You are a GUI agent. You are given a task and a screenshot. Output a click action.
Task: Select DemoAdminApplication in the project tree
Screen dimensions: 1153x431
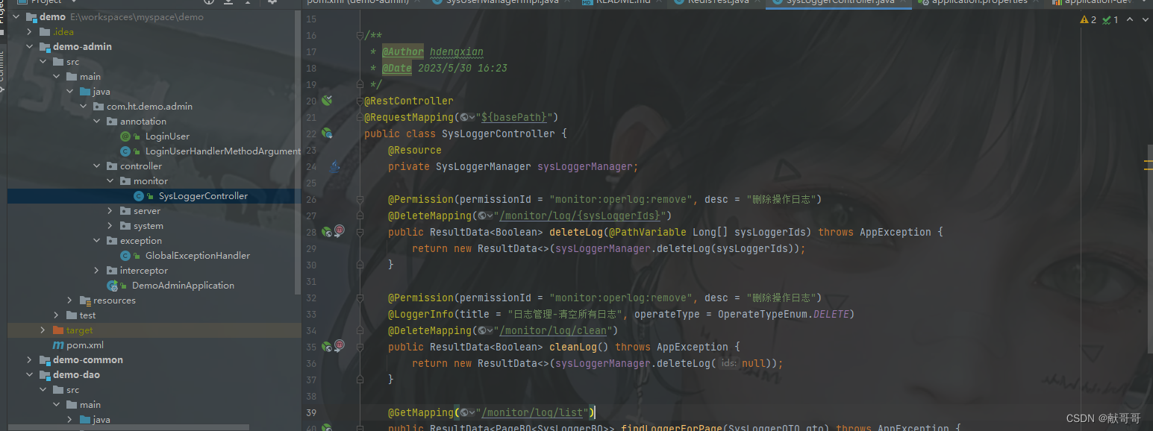(x=183, y=286)
